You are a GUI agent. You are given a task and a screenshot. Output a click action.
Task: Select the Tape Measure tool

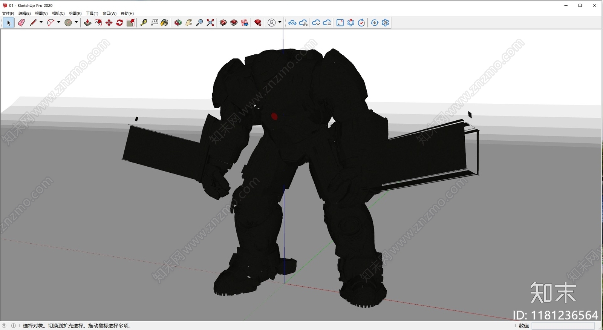pos(144,23)
